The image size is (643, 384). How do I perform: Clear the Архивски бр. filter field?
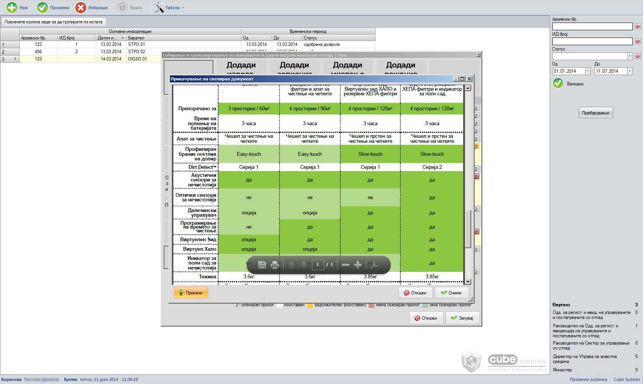click(638, 26)
